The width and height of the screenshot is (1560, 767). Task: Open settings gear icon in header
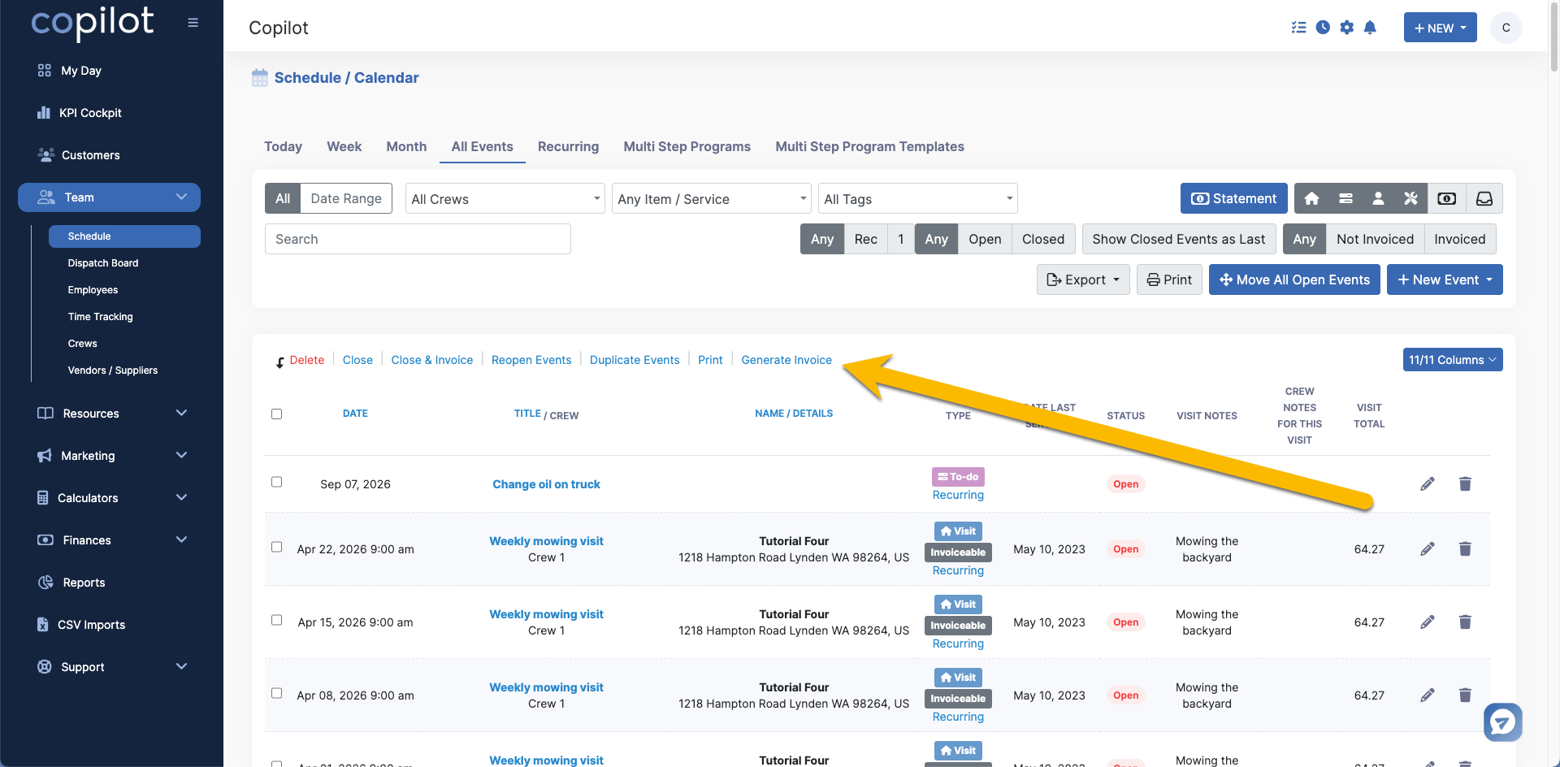(x=1346, y=28)
